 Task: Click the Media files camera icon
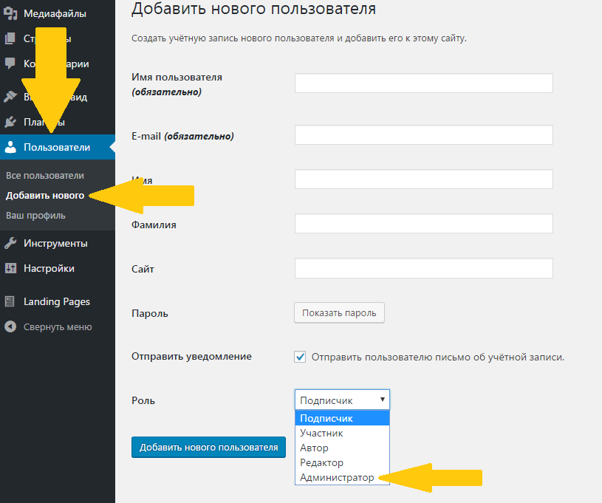coord(10,14)
